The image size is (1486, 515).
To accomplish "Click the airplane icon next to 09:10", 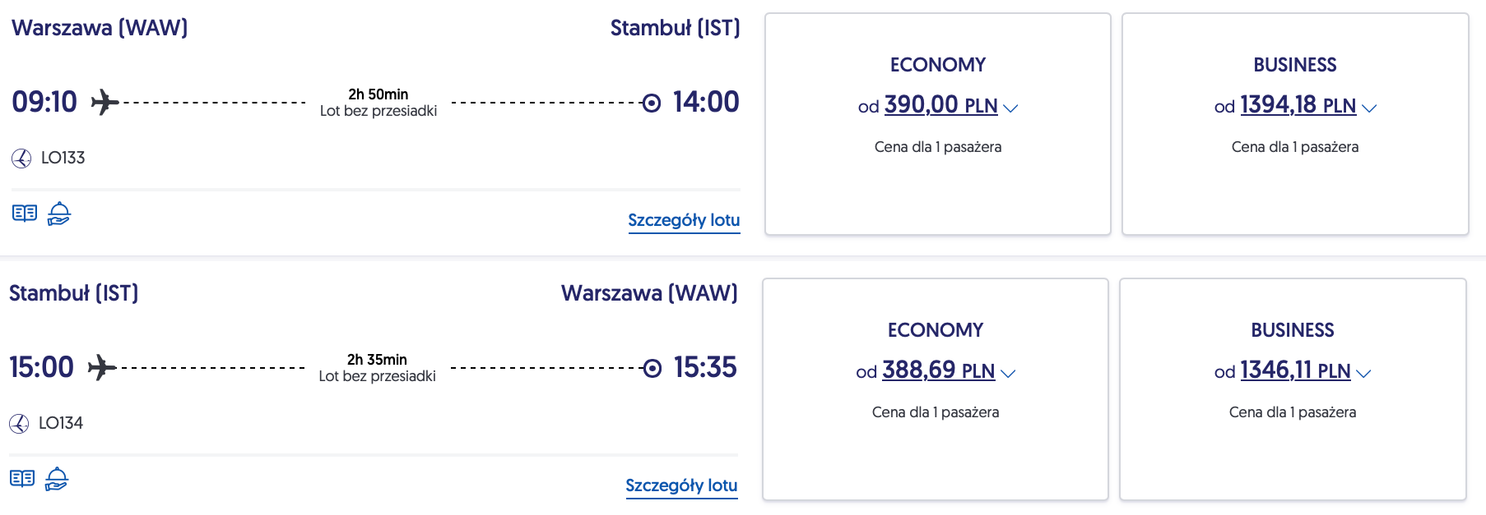I will tap(104, 103).
